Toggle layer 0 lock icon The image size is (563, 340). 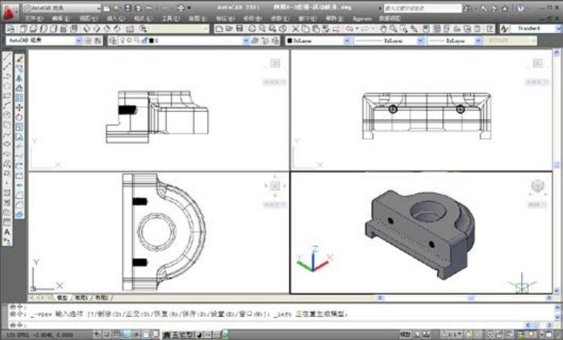pyautogui.click(x=144, y=40)
